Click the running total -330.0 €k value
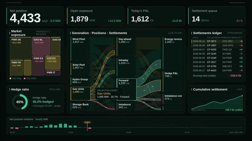The image size is (252, 141). (x=235, y=76)
